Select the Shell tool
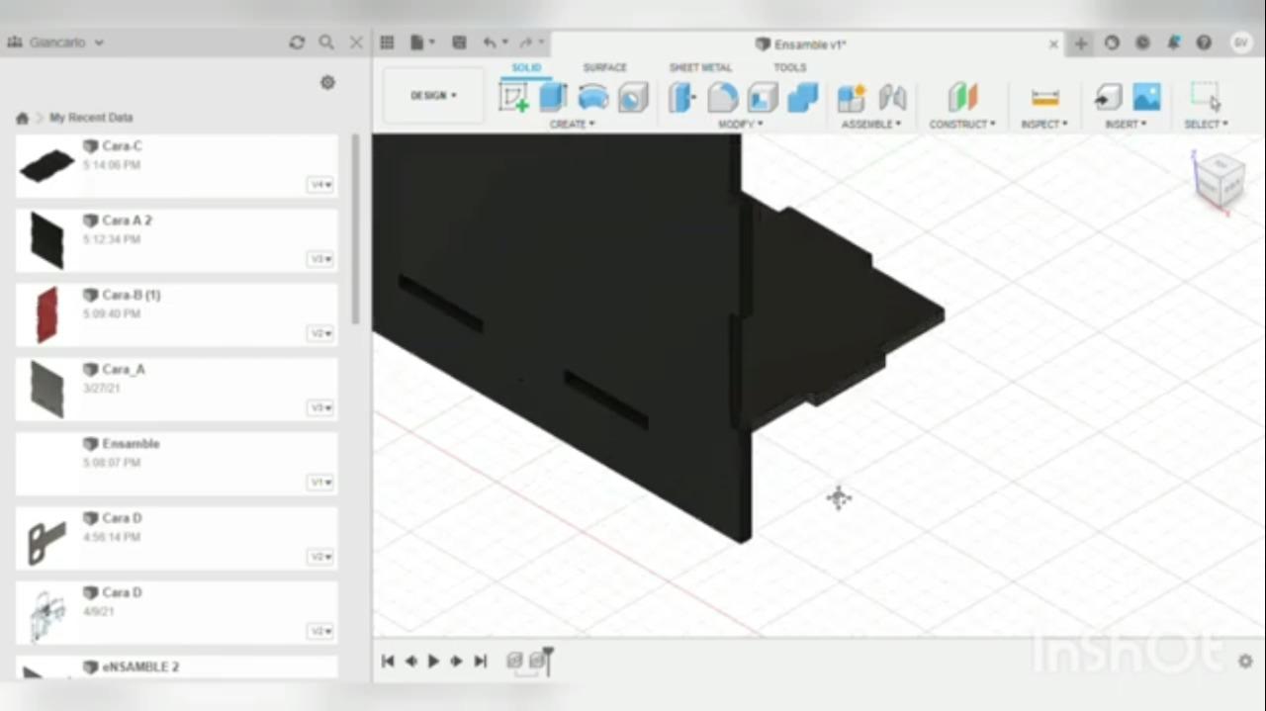The width and height of the screenshot is (1266, 711). 763,97
